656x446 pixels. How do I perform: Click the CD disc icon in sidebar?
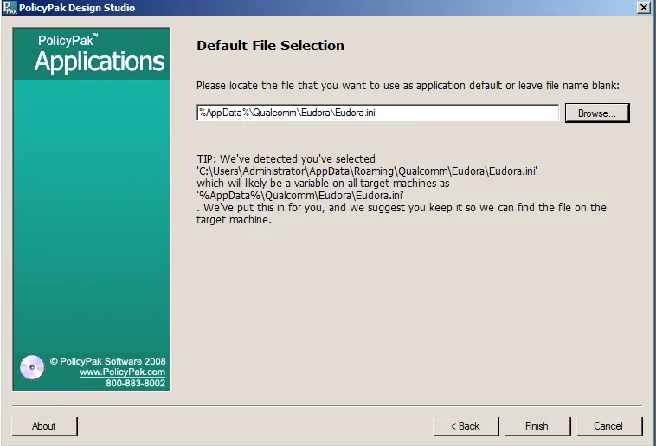[32, 368]
